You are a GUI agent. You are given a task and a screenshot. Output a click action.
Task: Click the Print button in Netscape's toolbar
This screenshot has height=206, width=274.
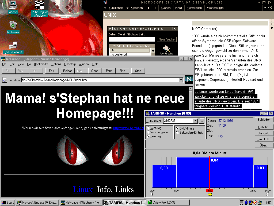coord(109,71)
